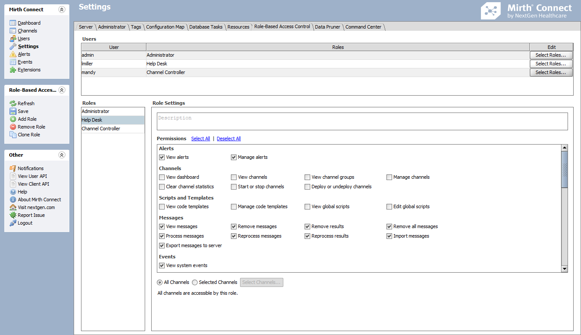The height and width of the screenshot is (335, 581).
Task: Click the red Remove Role icon
Action: pos(13,127)
